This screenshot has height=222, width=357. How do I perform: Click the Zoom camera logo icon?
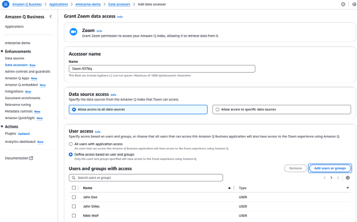[x=74, y=32]
